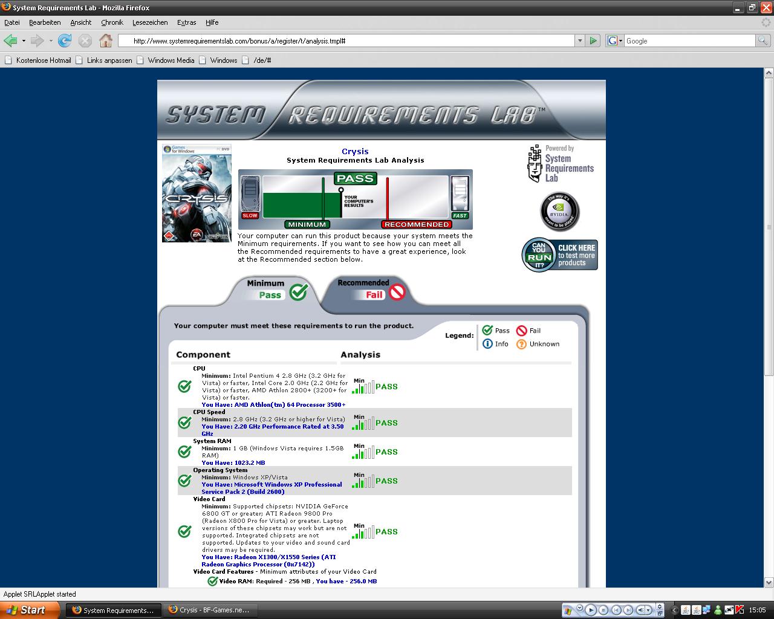Click the Video Card row checkmark

point(184,531)
